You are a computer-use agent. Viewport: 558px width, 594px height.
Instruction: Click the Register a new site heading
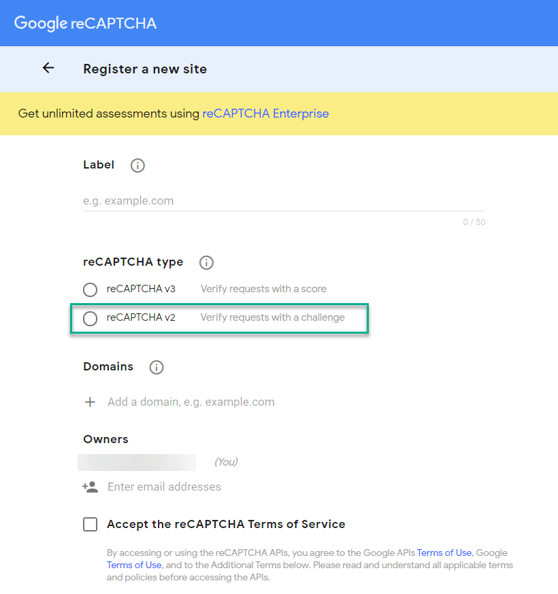(x=145, y=69)
